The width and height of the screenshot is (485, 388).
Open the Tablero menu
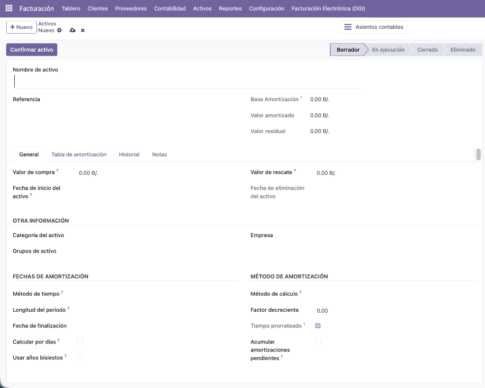71,9
